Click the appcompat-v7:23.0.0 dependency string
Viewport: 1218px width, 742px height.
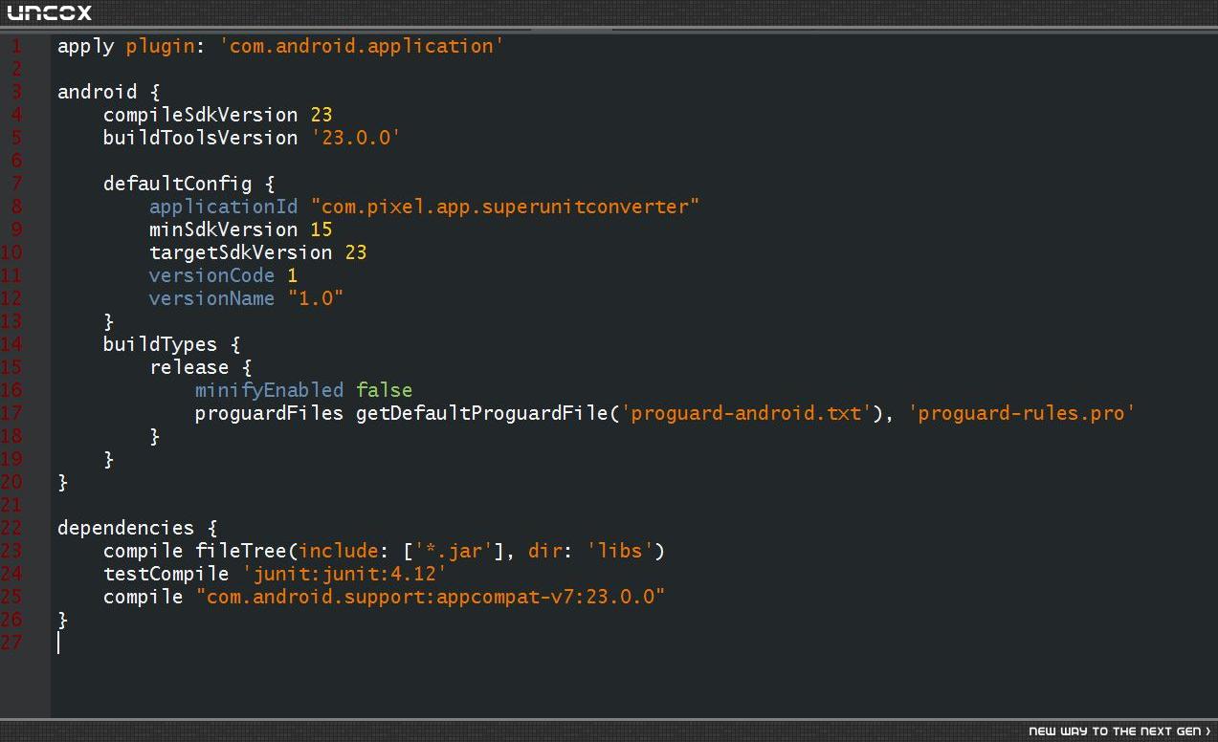[x=431, y=597]
